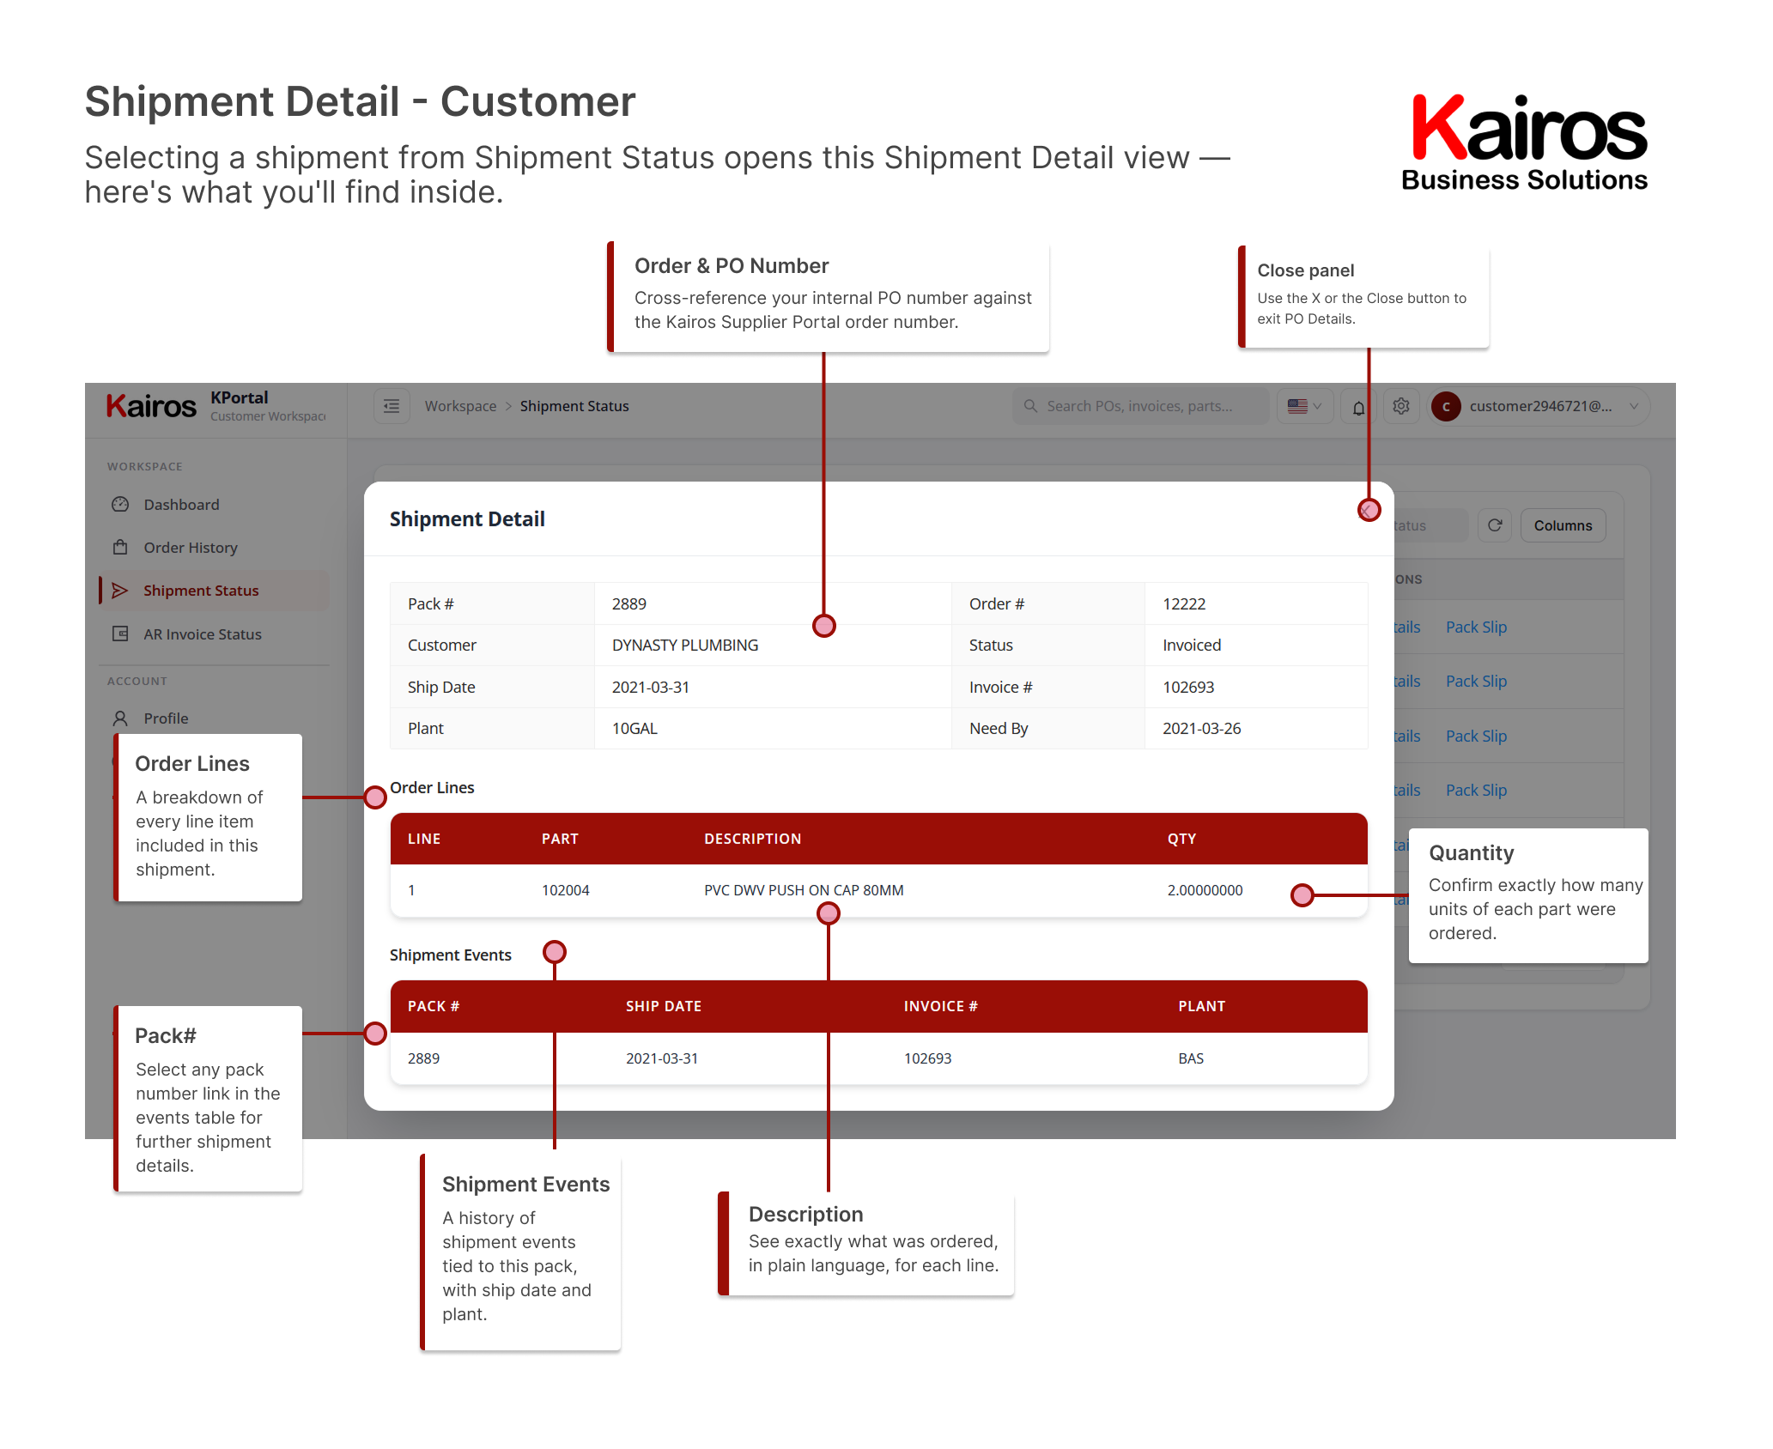Click the Invoiced status value
This screenshot has width=1773, height=1449.
pos(1192,646)
